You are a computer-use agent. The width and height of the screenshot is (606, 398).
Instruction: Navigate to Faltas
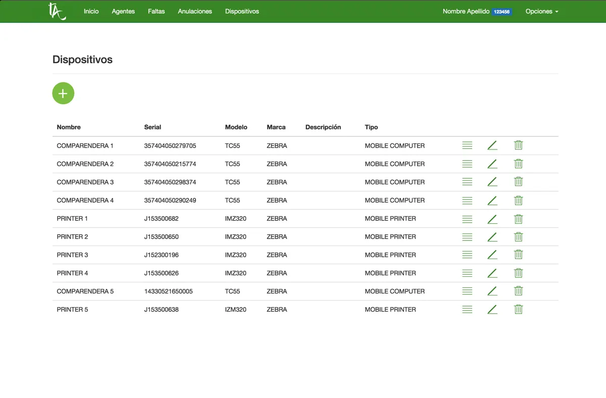coord(157,11)
